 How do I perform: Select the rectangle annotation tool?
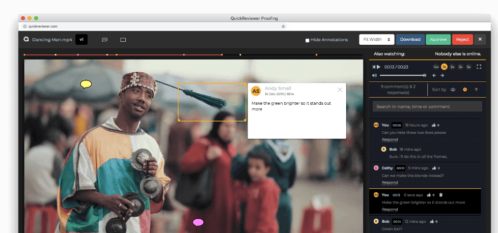point(123,40)
